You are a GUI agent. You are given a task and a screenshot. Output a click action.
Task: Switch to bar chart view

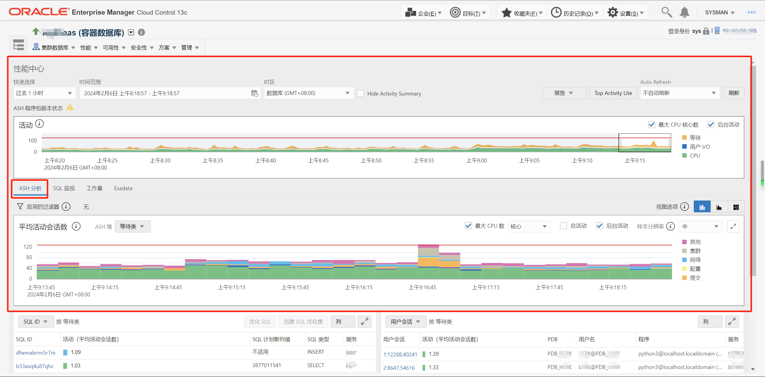tap(702, 207)
